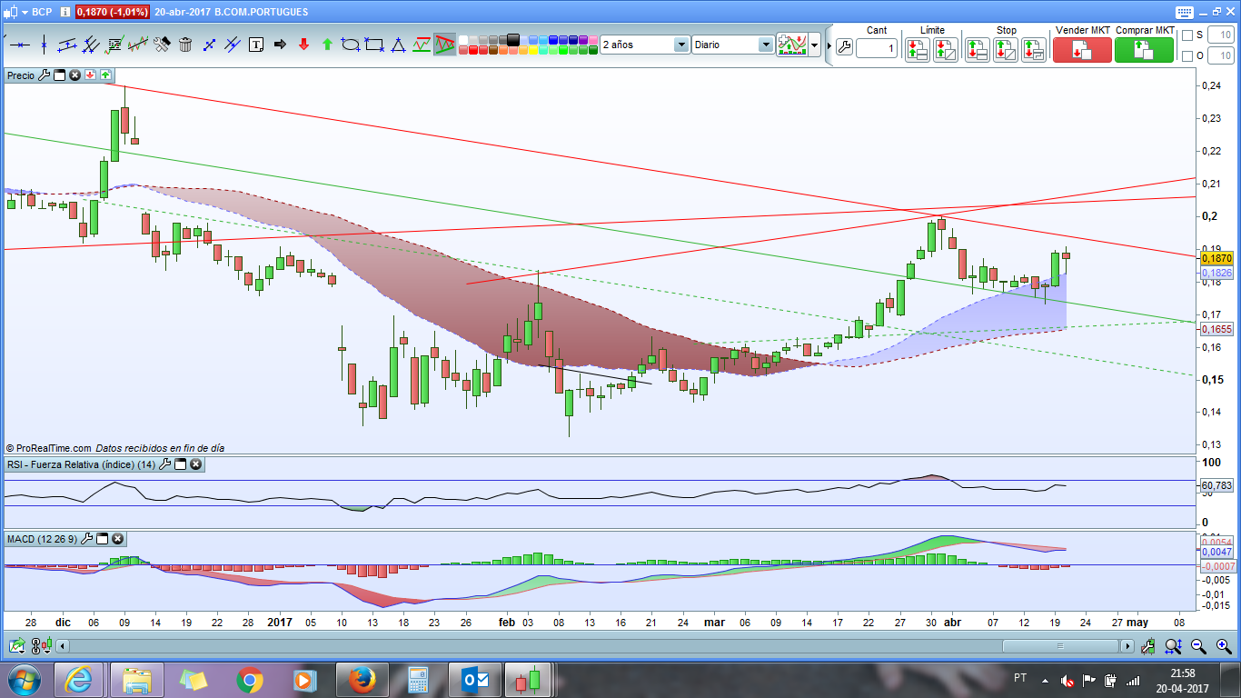This screenshot has width=1241, height=698.
Task: Open the '2 años' period dropdown
Action: tap(680, 45)
